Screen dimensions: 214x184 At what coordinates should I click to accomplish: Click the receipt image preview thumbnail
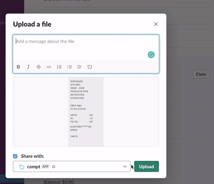point(86,112)
